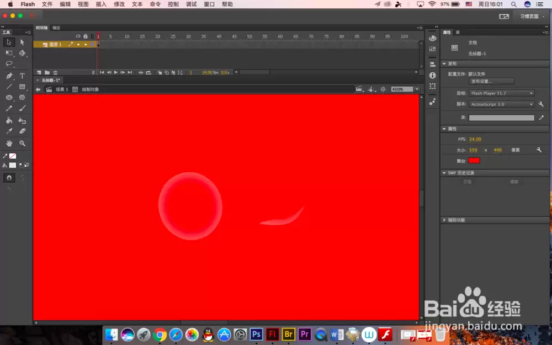Screen dimensions: 552x345
Task: Select the black arrow Selection tool
Action: pos(9,43)
